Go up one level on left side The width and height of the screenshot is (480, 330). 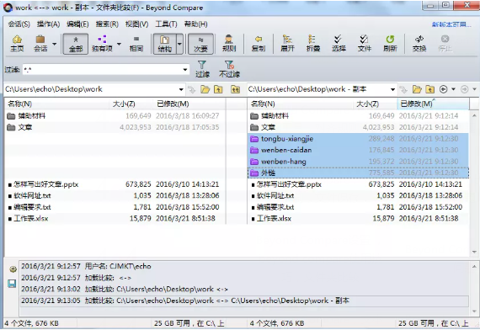click(x=218, y=89)
